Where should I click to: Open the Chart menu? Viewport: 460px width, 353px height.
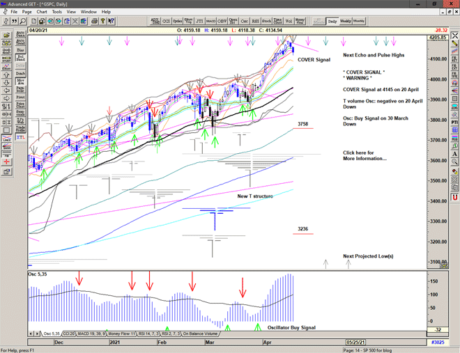pyautogui.click(x=42, y=12)
